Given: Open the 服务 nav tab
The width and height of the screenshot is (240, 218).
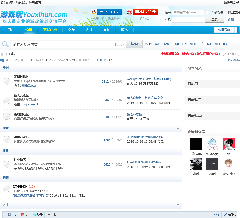Looking at the screenshot, I should (x=125, y=30).
